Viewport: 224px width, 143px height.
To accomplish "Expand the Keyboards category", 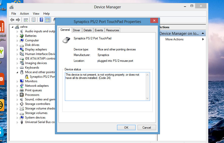I will [17, 68].
